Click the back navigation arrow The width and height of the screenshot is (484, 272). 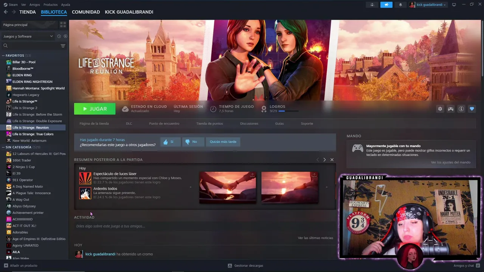coord(6,12)
